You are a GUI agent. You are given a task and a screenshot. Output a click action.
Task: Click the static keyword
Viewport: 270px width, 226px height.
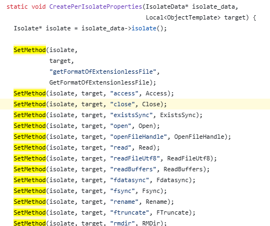pos(17,7)
